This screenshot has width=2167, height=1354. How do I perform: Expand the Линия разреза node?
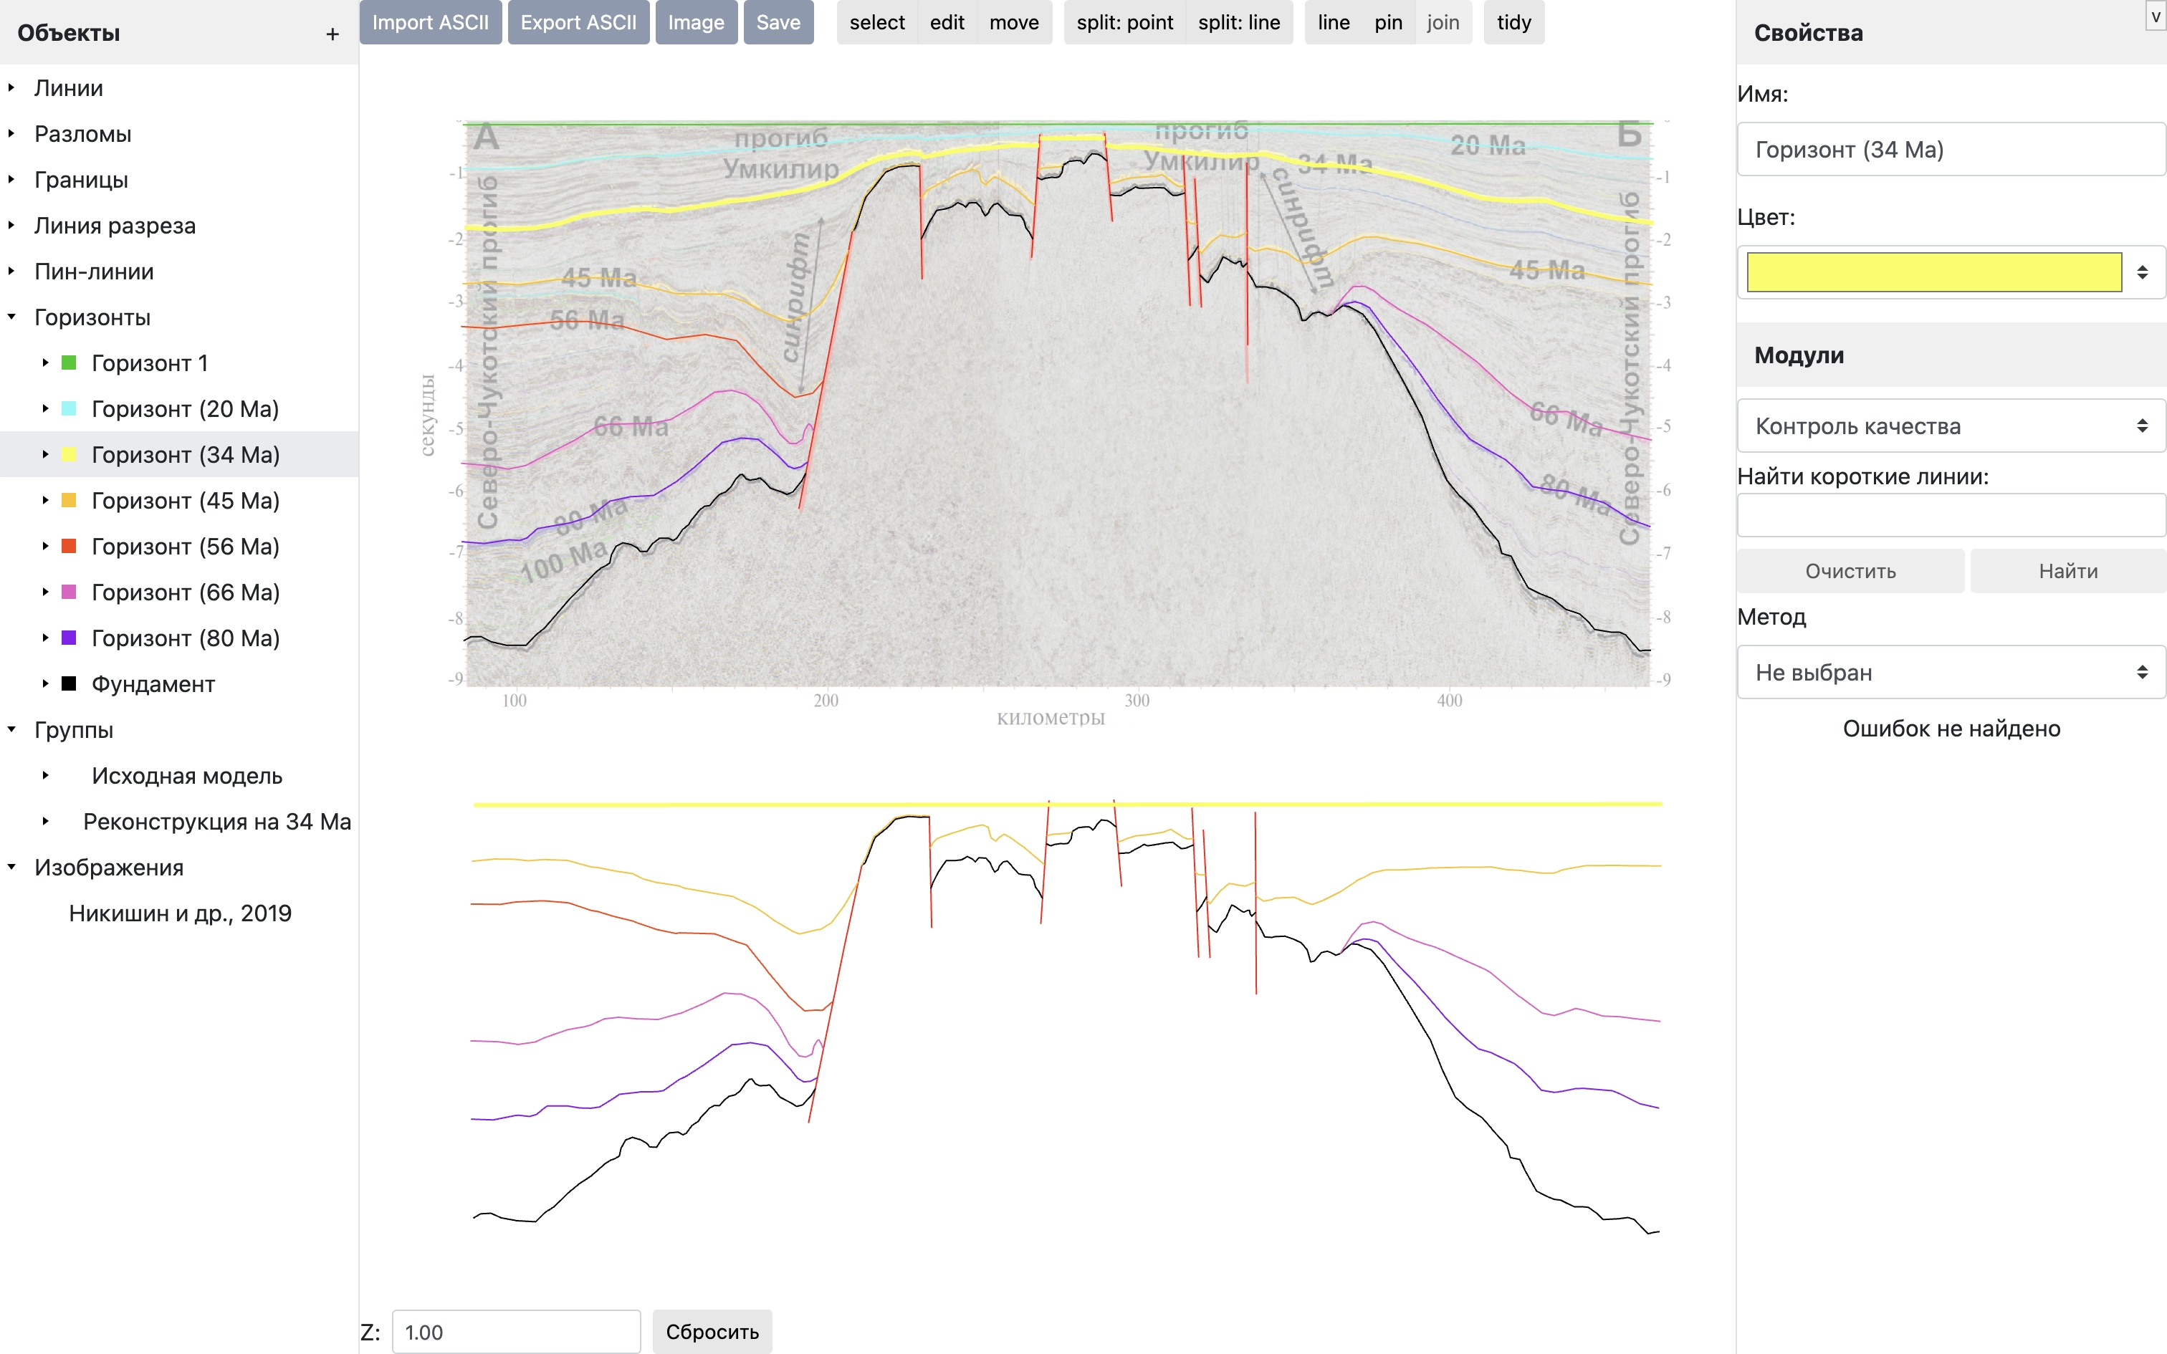(x=11, y=225)
